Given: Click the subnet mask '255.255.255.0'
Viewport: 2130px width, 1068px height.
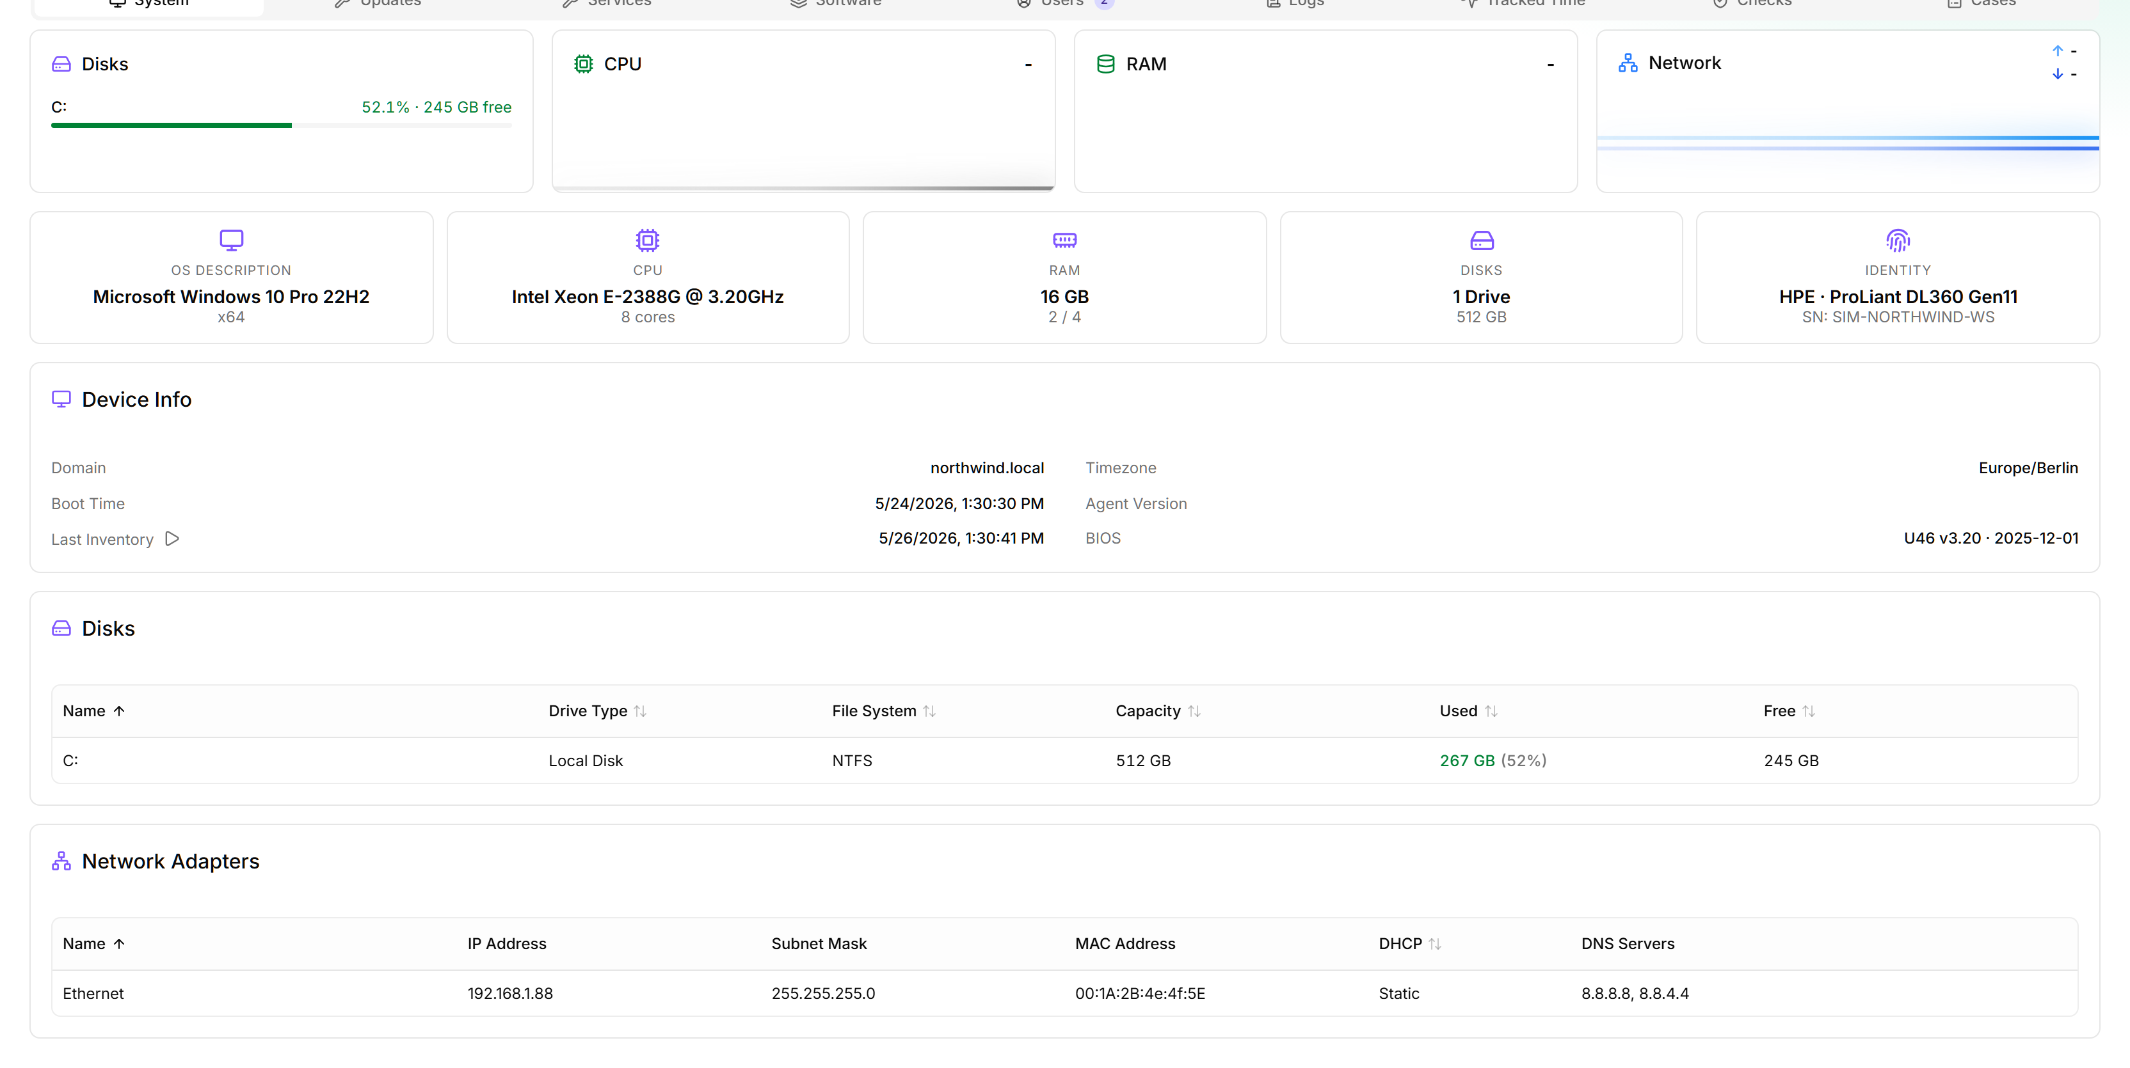Looking at the screenshot, I should point(824,994).
